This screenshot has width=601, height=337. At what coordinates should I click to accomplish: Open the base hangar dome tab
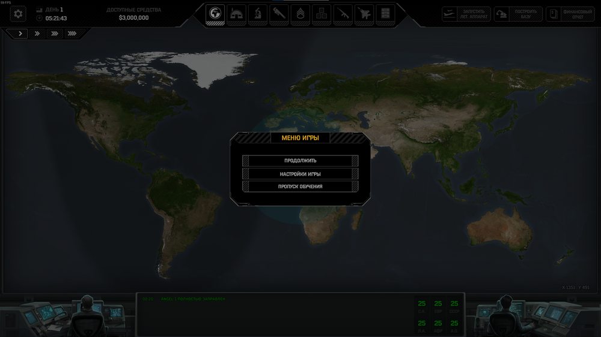point(236,14)
